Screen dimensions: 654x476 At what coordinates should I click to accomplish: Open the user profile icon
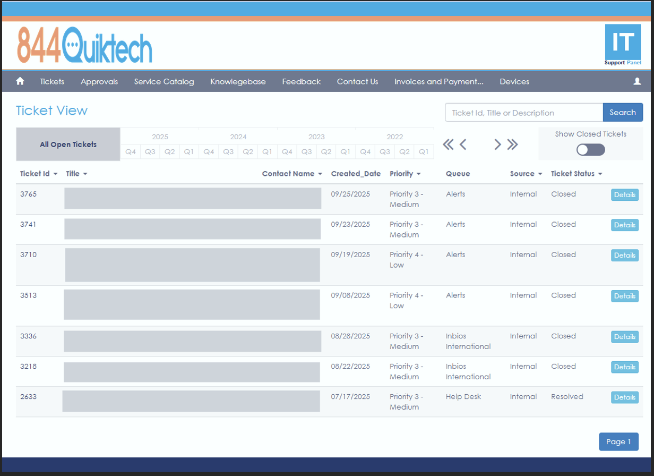pyautogui.click(x=637, y=81)
